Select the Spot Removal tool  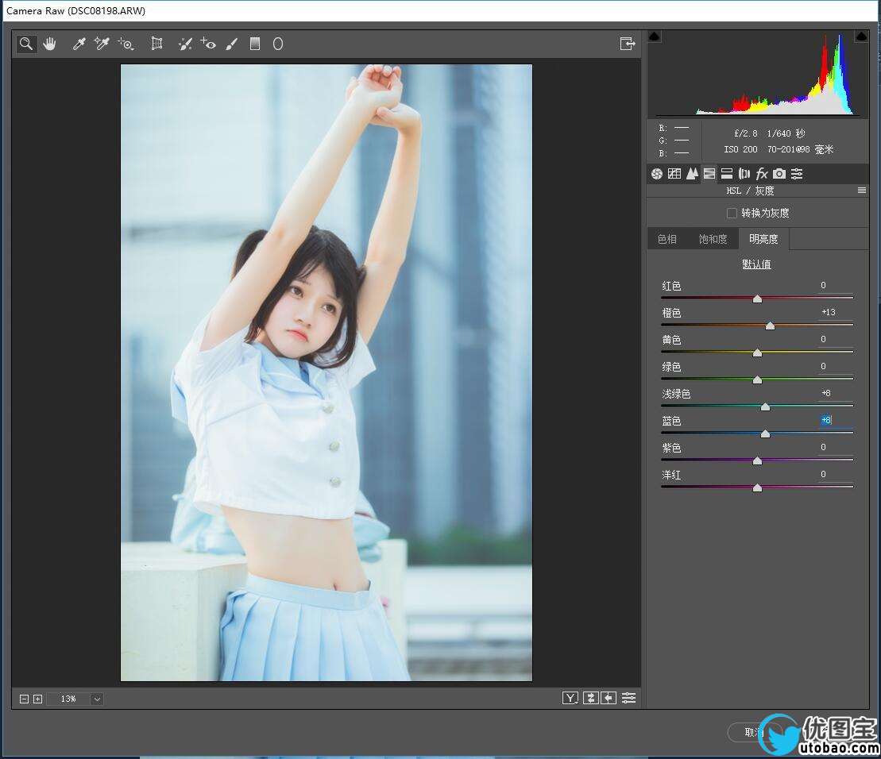tap(185, 44)
